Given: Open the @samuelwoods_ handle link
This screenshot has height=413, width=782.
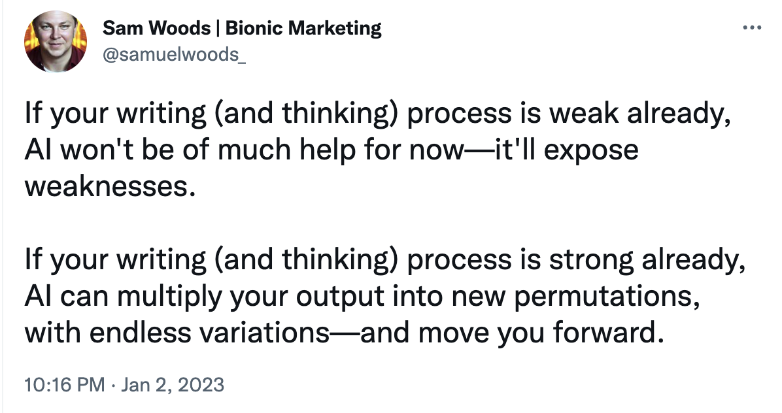Looking at the screenshot, I should (x=175, y=55).
